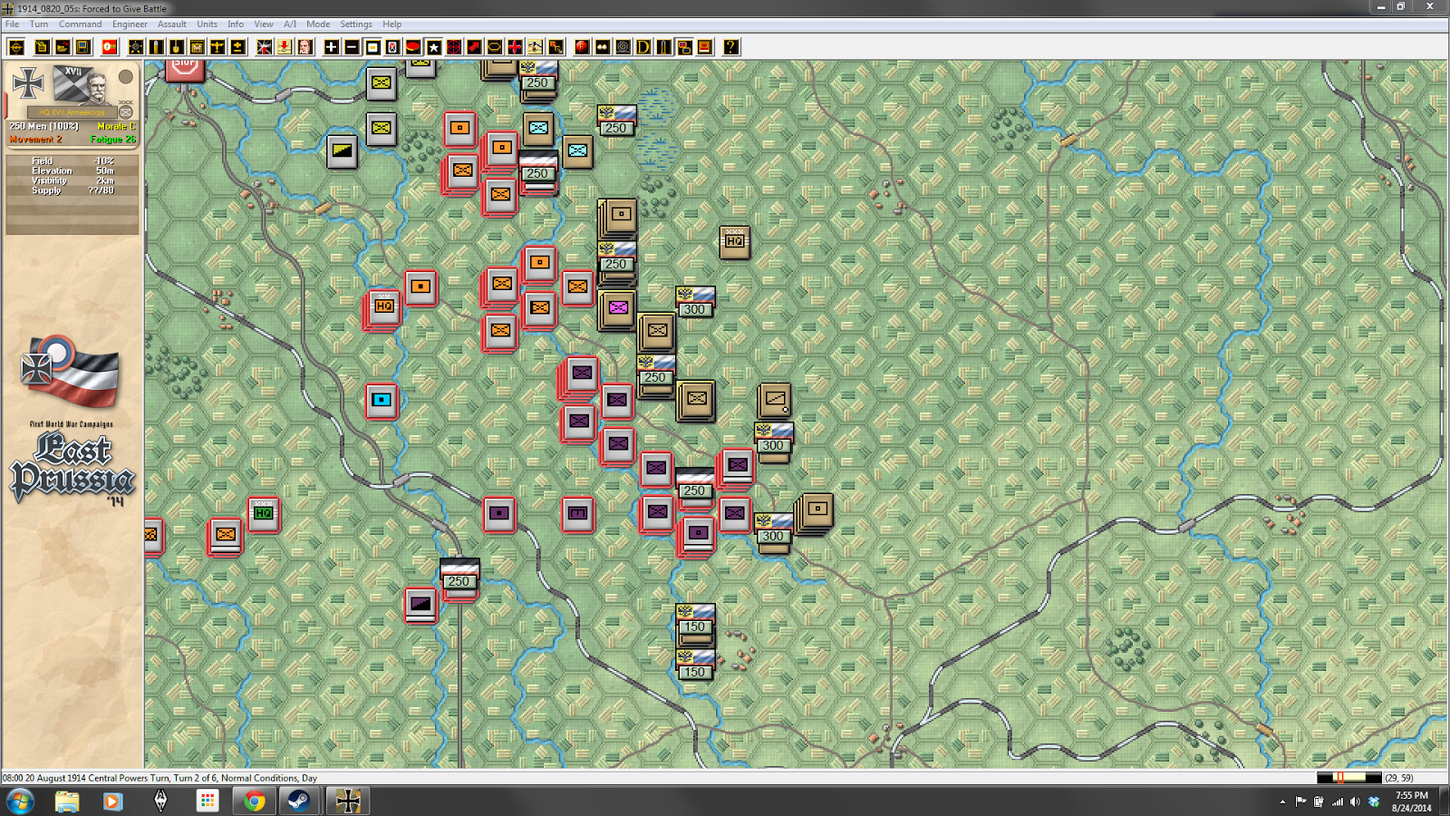This screenshot has height=816, width=1450.
Task: Click the white star toolbar icon
Action: [x=434, y=47]
